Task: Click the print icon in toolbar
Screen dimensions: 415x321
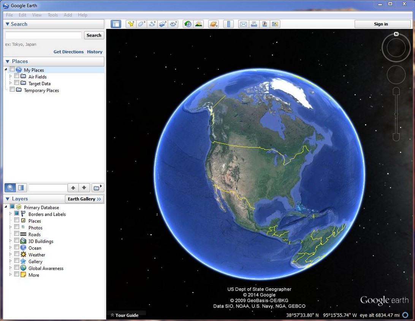Action: (x=254, y=24)
